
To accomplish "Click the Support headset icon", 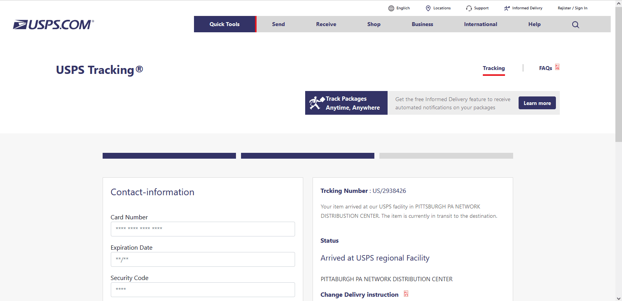I will click(x=469, y=8).
